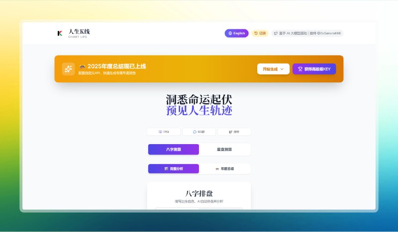
Task: Click the emoji before 2025年度总结现已上线
Action: point(82,67)
